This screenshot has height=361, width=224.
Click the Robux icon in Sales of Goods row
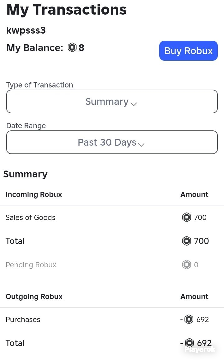(x=186, y=217)
